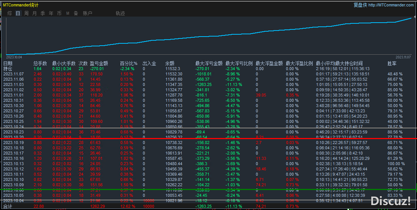
Task: Select the M tab
Action: [68, 13]
